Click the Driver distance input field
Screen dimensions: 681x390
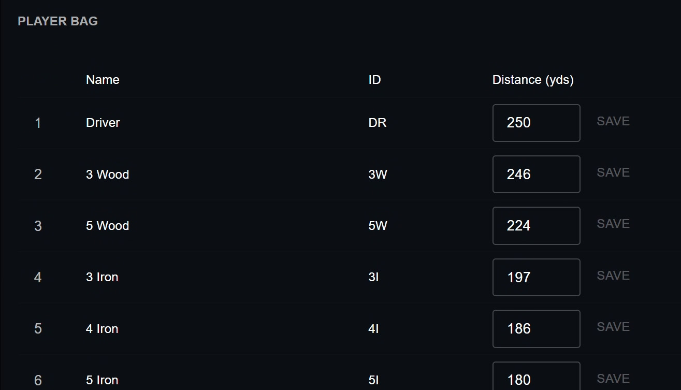(536, 123)
